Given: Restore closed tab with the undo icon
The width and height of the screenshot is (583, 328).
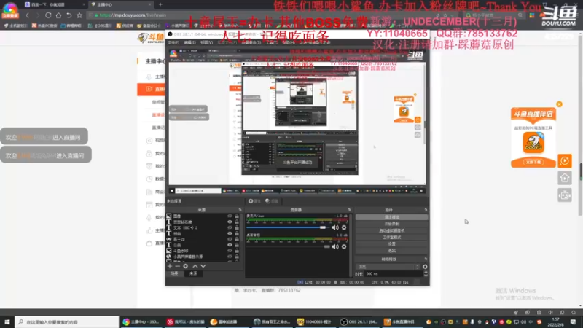Looking at the screenshot, I should coord(69,15).
